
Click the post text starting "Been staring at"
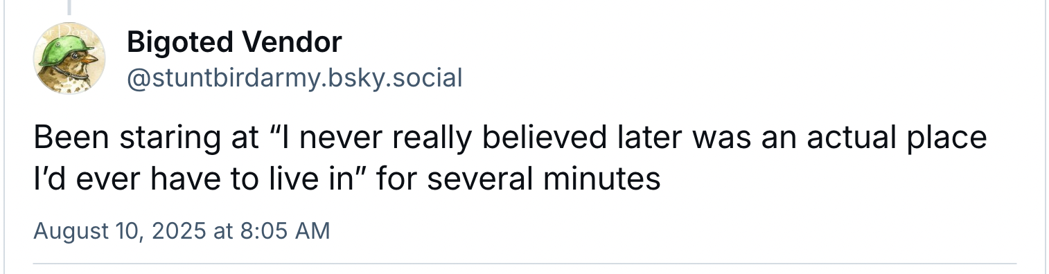[x=510, y=158]
